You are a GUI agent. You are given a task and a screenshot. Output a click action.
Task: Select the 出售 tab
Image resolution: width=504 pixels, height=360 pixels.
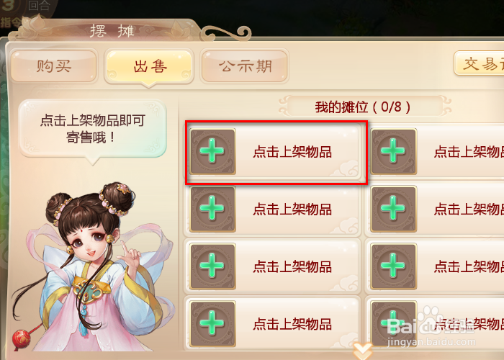[150, 67]
